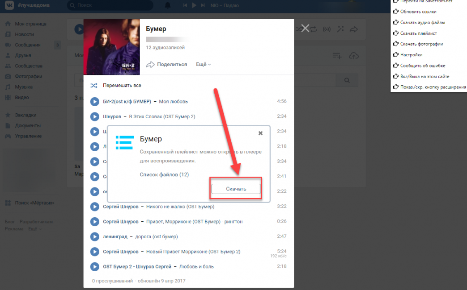This screenshot has width=467, height=290.
Task: Click the Бумер album cover thumbnail
Action: [x=112, y=47]
